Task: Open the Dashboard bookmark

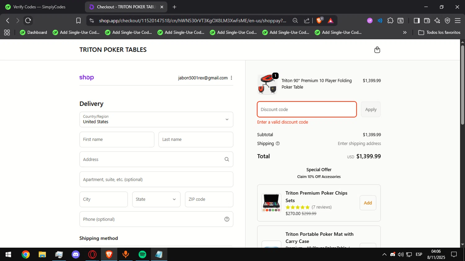Action: tap(33, 33)
